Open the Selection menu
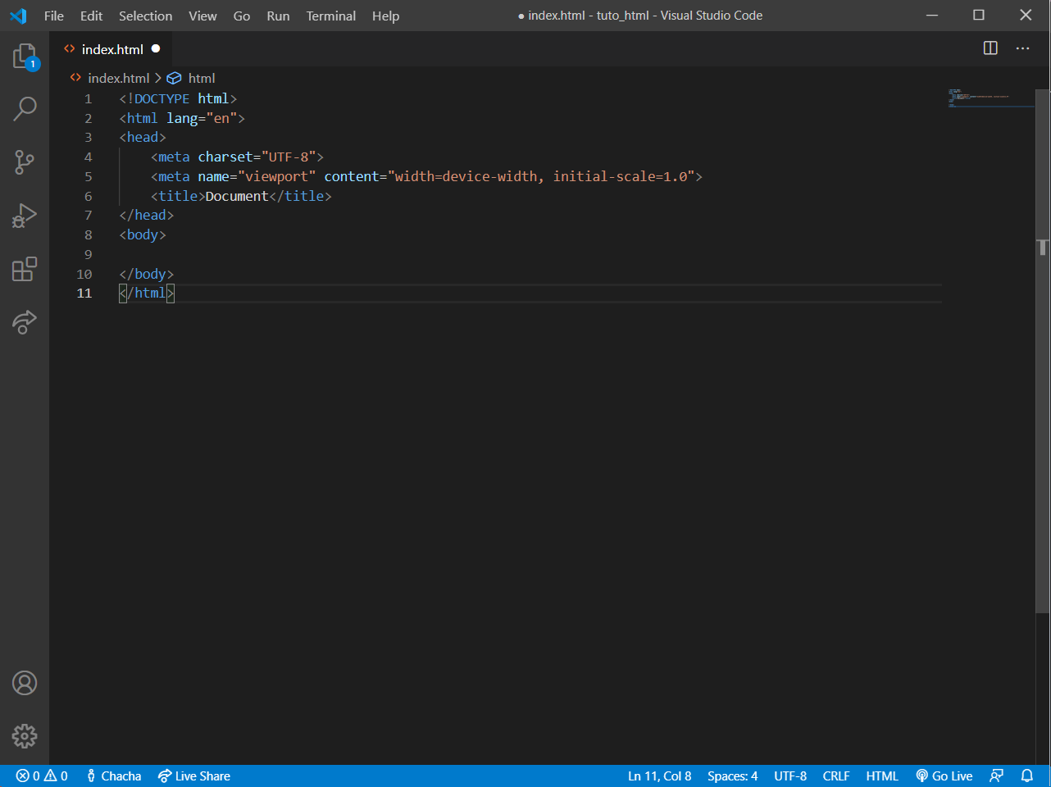1051x787 pixels. (x=145, y=16)
